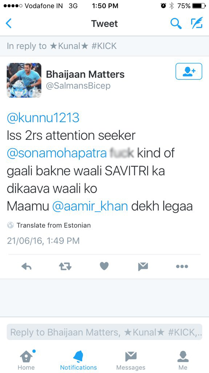The width and height of the screenshot is (209, 373).
Task: Retweet this tweet
Action: [65, 266]
